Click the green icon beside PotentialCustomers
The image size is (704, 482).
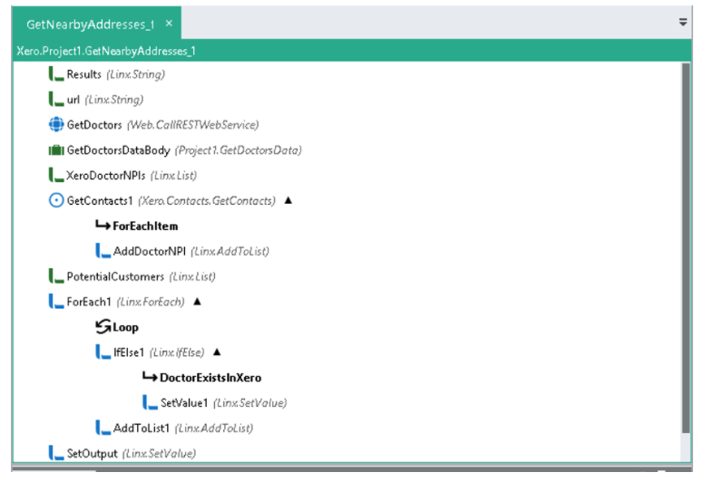56,275
